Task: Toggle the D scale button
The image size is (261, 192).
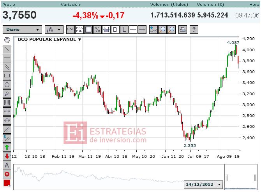Action: pos(115,30)
